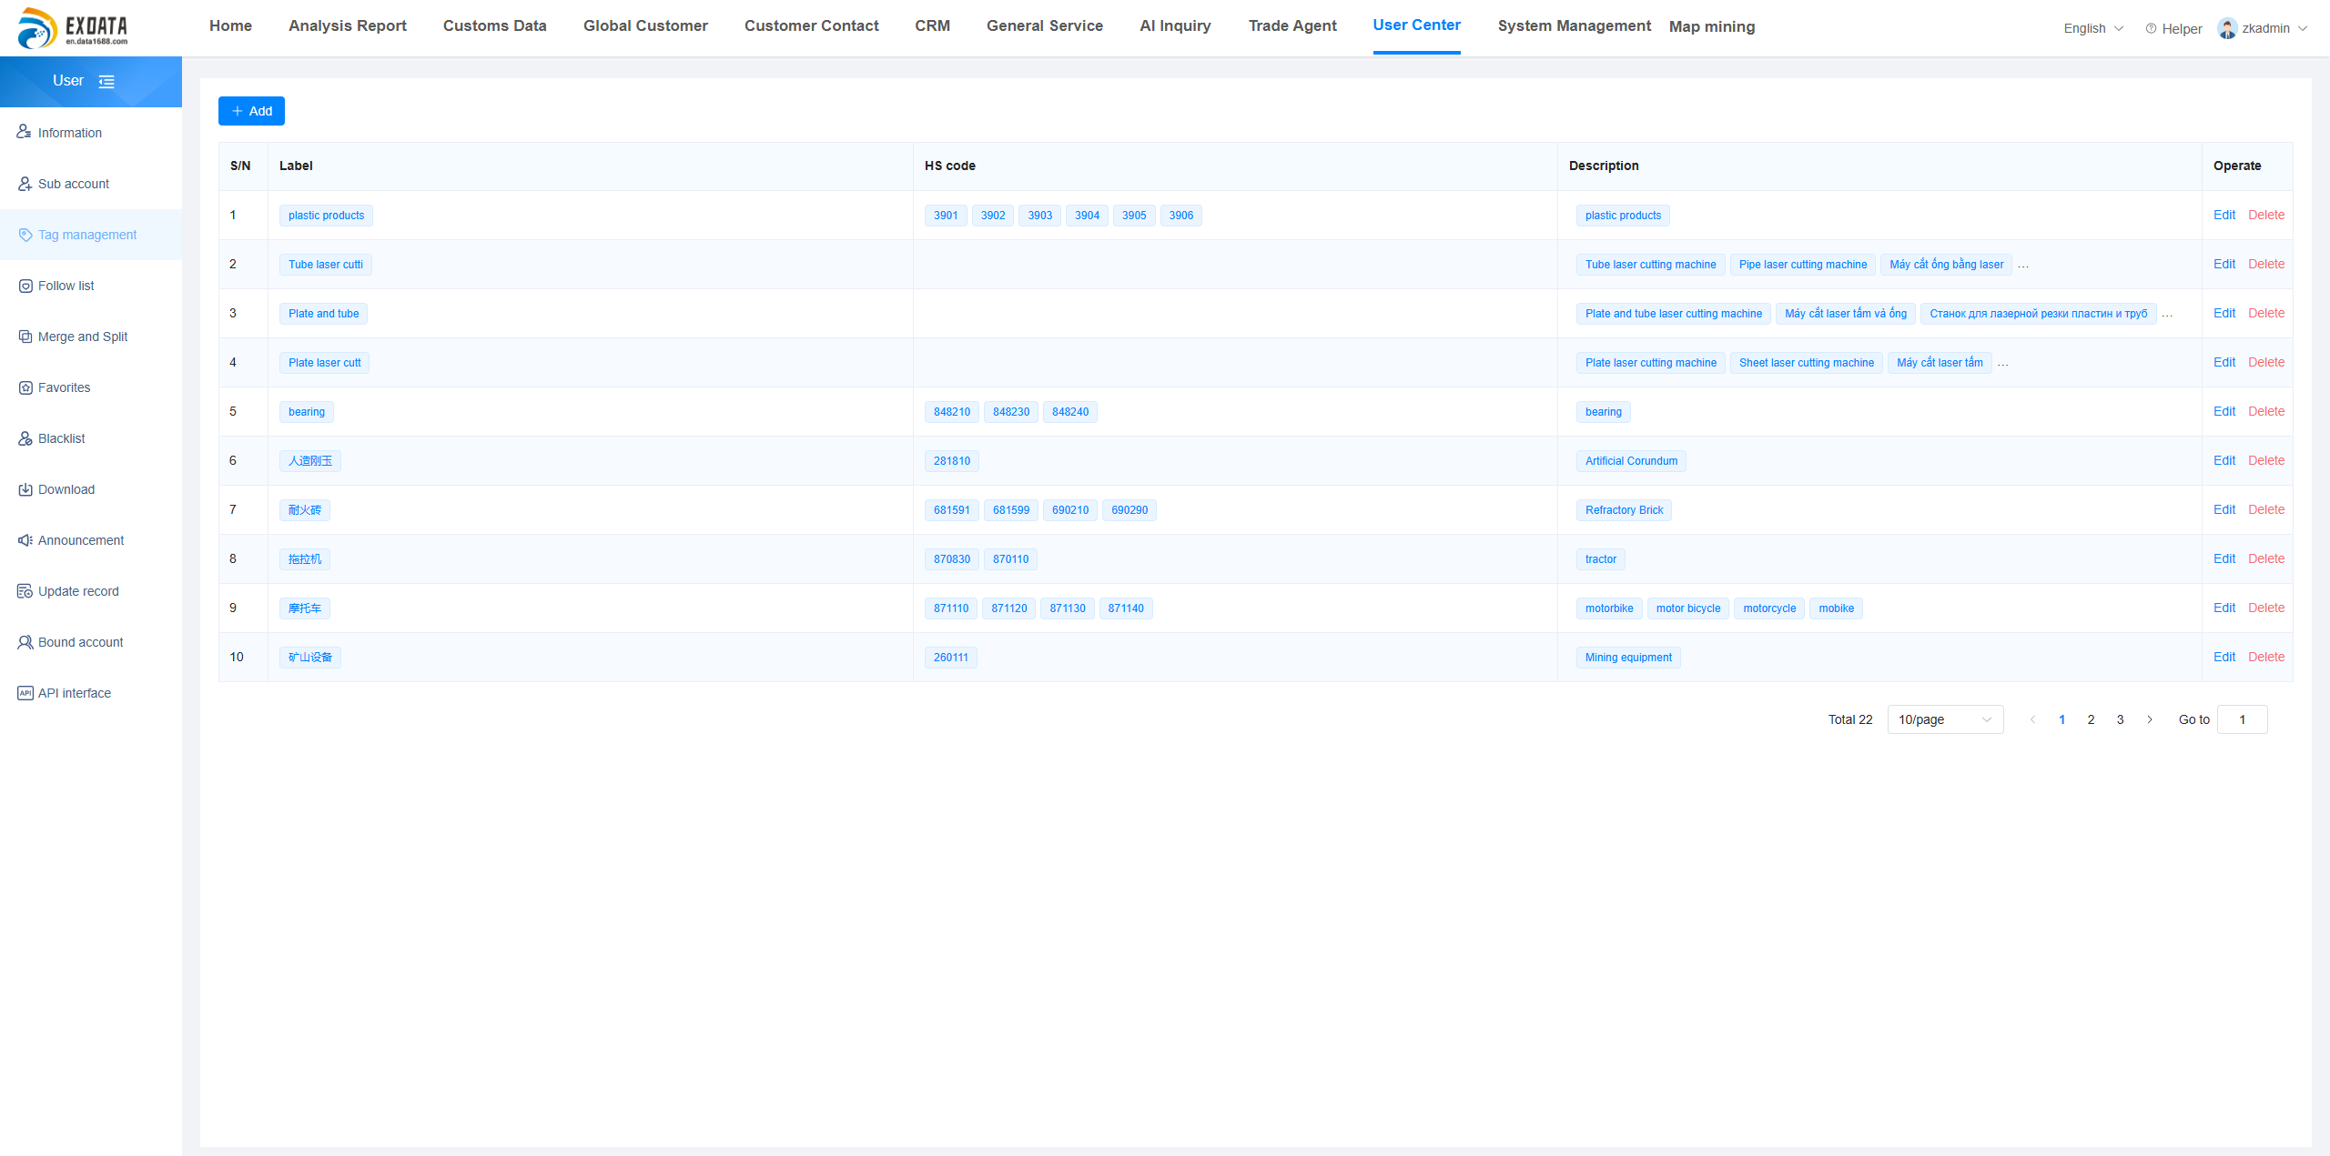Click the Sub account sidebar icon
Image resolution: width=2330 pixels, height=1156 pixels.
(x=25, y=184)
